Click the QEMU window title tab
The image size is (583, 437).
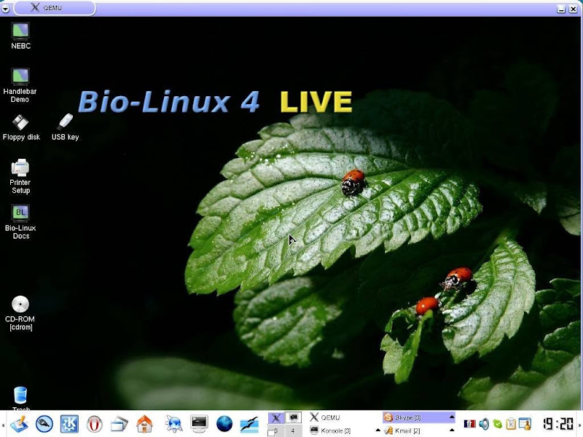point(54,8)
